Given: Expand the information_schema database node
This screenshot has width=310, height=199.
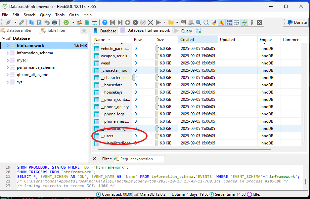Looking at the screenshot, I should pyautogui.click(x=8, y=53).
